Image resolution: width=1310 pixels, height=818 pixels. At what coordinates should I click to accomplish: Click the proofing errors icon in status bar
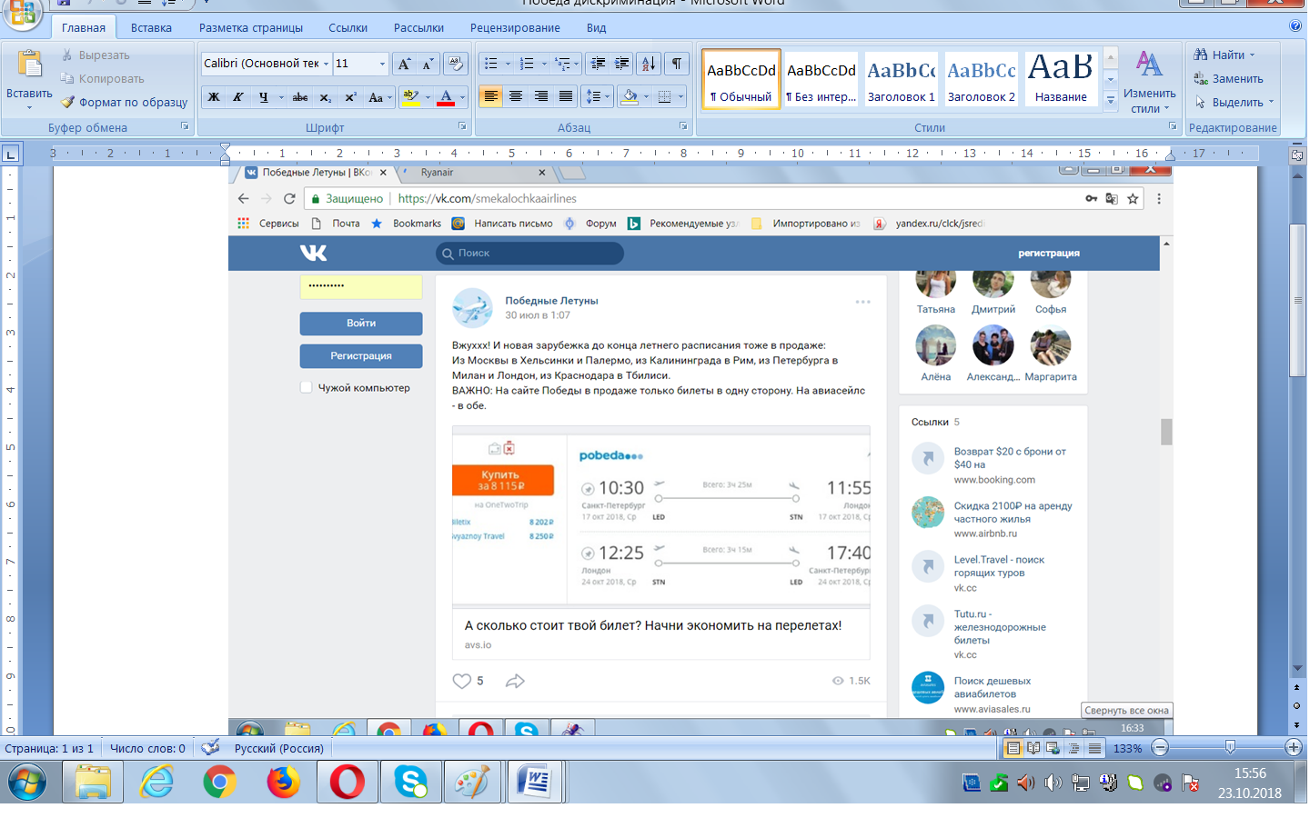(x=210, y=747)
